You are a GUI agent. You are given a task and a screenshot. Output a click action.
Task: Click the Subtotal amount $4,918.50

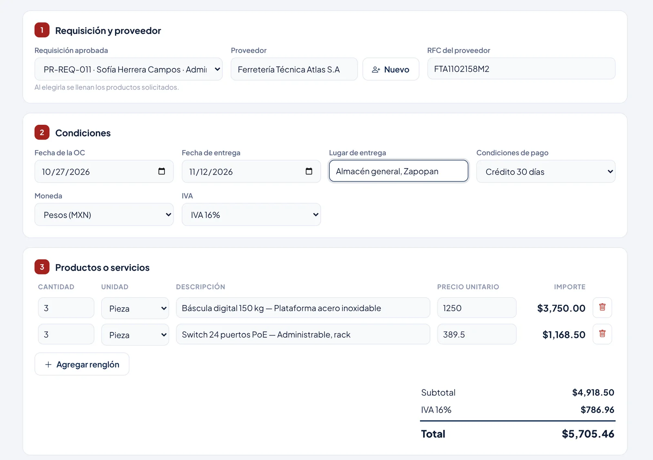point(593,392)
